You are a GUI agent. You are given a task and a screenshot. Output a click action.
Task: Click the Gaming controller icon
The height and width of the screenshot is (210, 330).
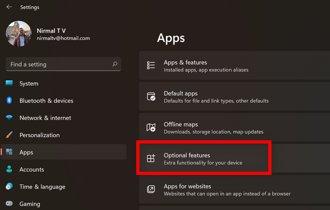coord(9,203)
